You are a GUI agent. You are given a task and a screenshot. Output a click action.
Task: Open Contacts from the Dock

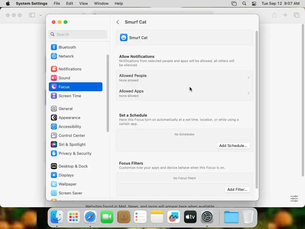point(124,217)
